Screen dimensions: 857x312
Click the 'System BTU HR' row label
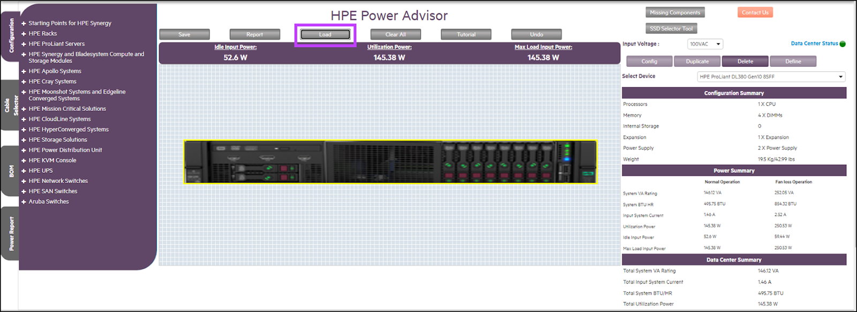[x=638, y=205]
